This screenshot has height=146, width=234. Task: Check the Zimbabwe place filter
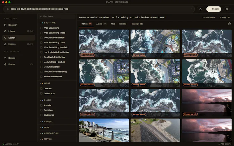coord(41,110)
